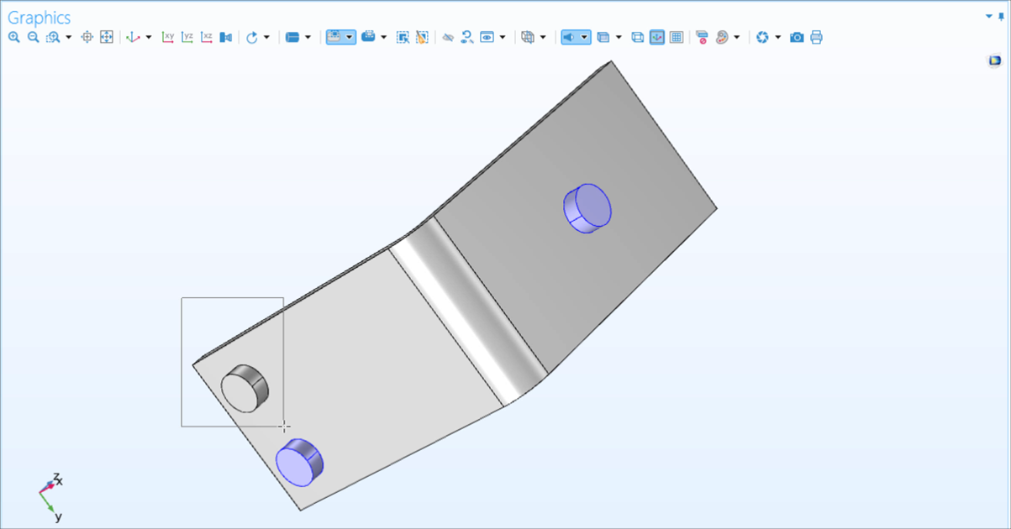Select the Zoom Out tool

click(x=32, y=37)
